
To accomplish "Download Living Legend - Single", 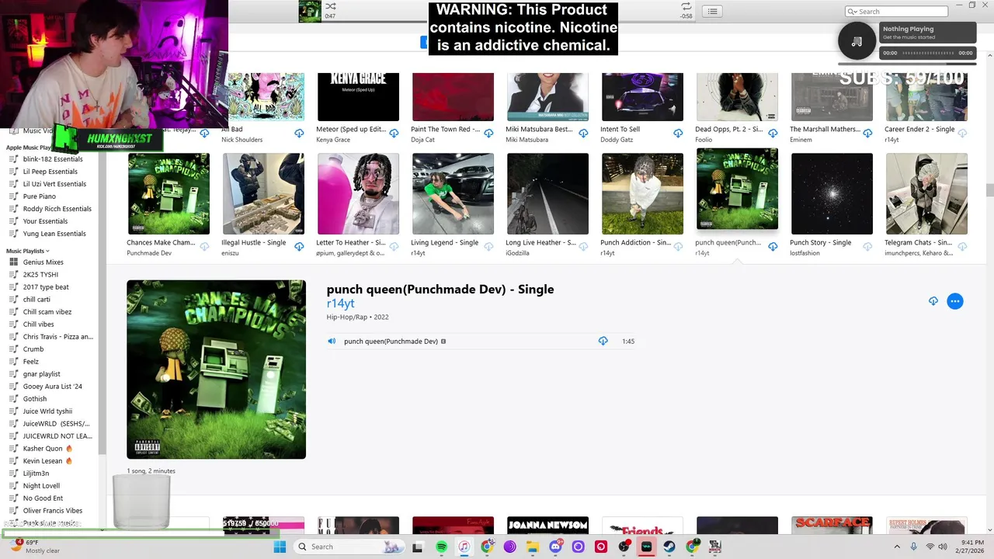I will coord(488,247).
